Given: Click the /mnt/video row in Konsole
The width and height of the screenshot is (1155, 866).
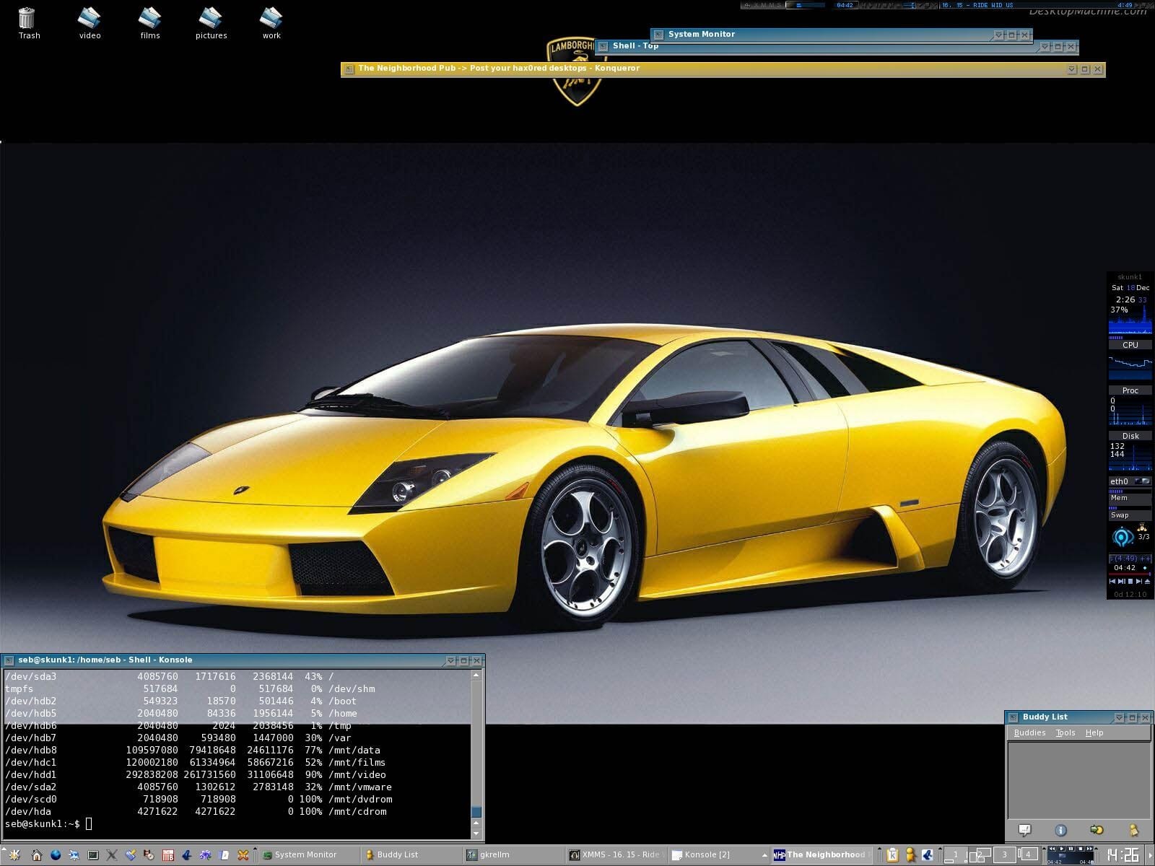Looking at the screenshot, I should (x=196, y=774).
